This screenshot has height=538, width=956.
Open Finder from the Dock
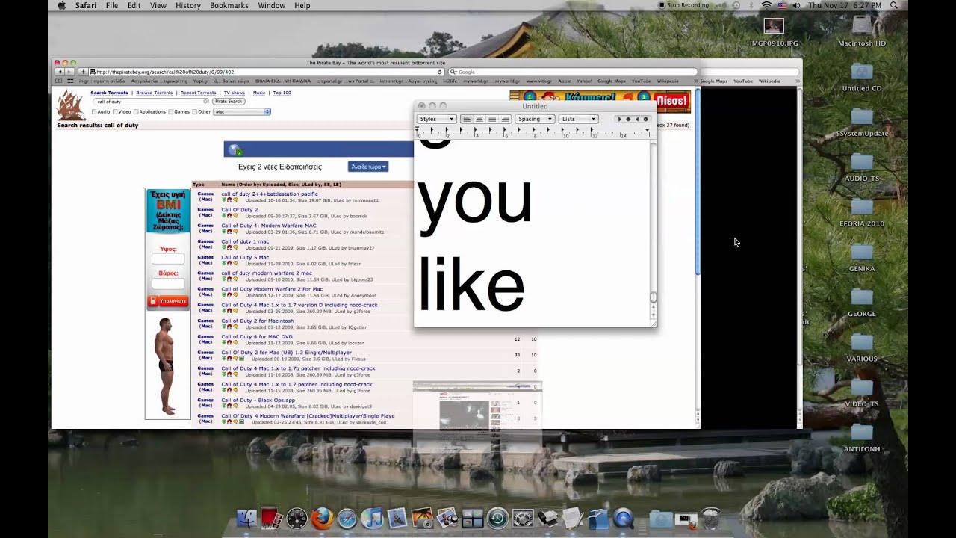246,518
